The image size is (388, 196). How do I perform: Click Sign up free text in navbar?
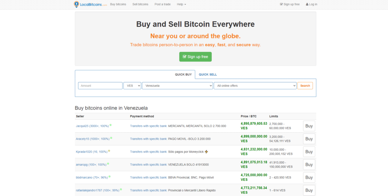[291, 4]
